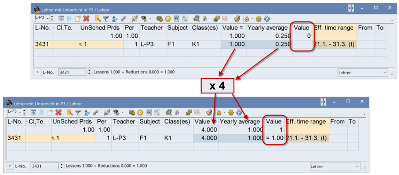Viewport: 399px width, 175px height.
Task: Expand graduation cap dropdown arrow, upper window
Action: click(150, 19)
